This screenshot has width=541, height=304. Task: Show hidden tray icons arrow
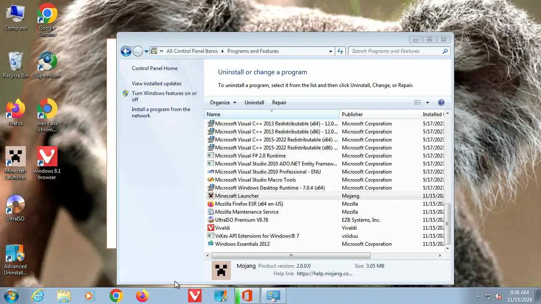pos(478,296)
